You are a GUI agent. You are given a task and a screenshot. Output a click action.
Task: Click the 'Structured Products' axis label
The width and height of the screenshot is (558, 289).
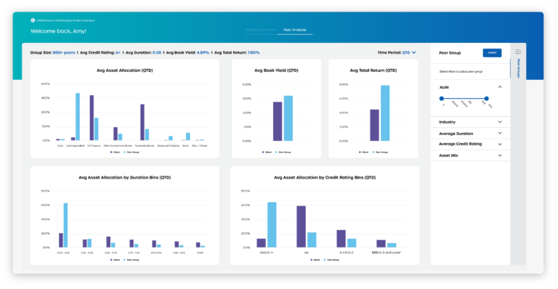[x=169, y=146]
